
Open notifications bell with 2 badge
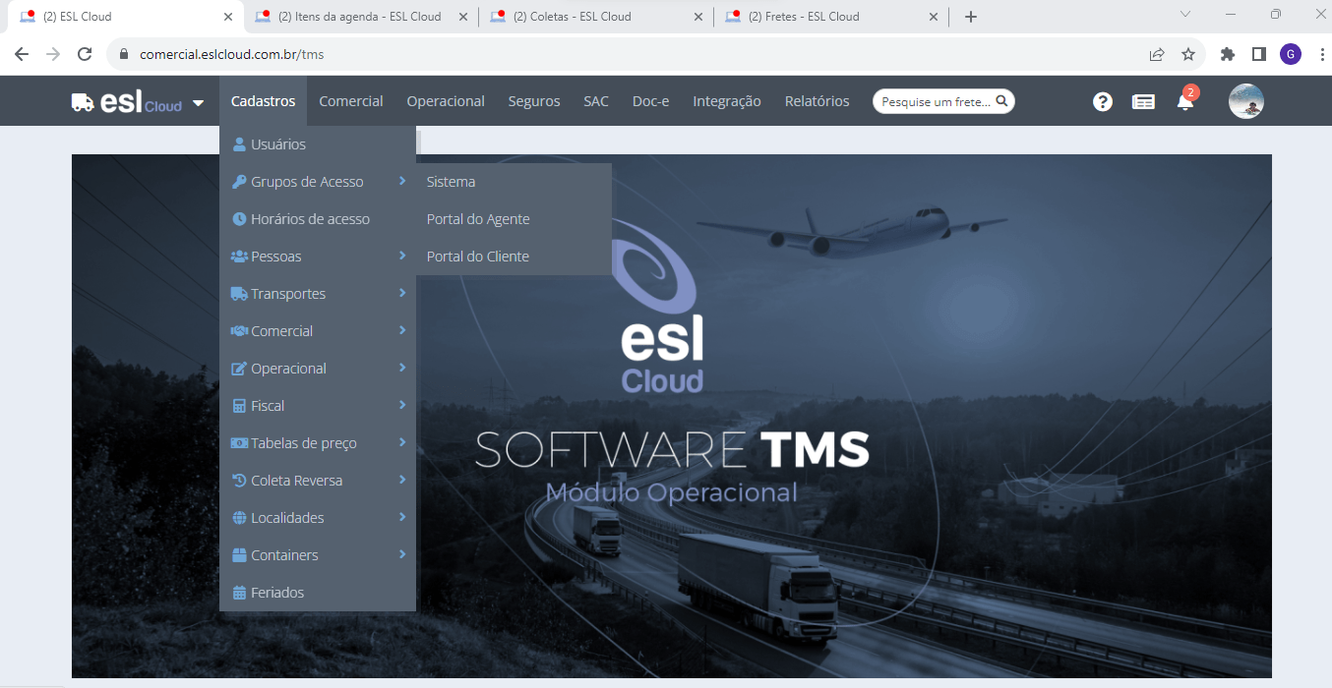pos(1186,99)
